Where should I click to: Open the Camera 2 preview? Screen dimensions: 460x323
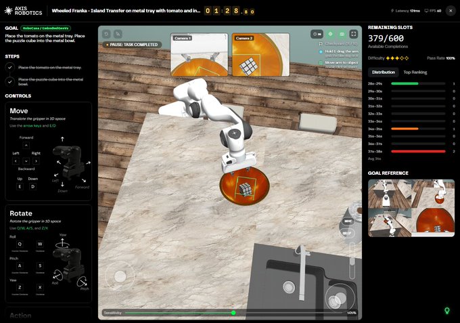tap(261, 55)
